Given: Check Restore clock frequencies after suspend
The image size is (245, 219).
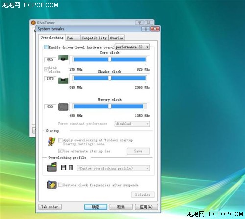Looking at the screenshot, I should pos(60,185).
